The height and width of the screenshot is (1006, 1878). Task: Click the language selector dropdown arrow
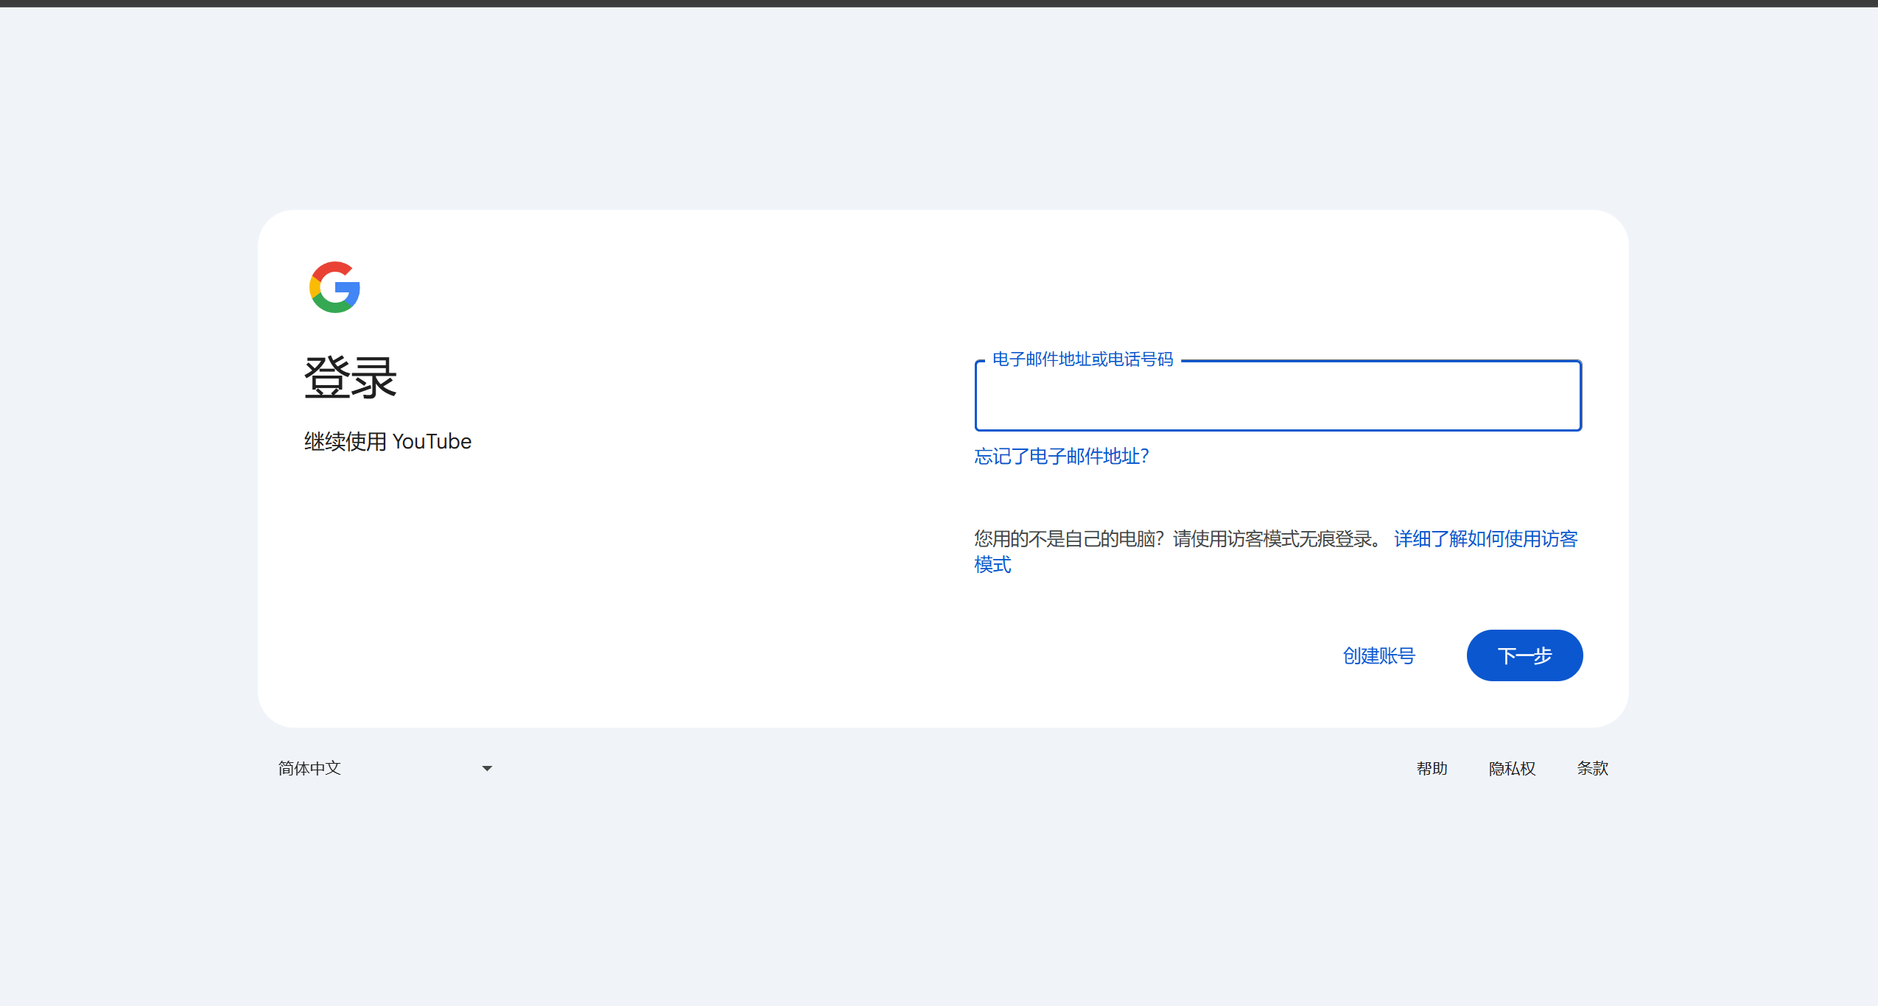coord(486,768)
